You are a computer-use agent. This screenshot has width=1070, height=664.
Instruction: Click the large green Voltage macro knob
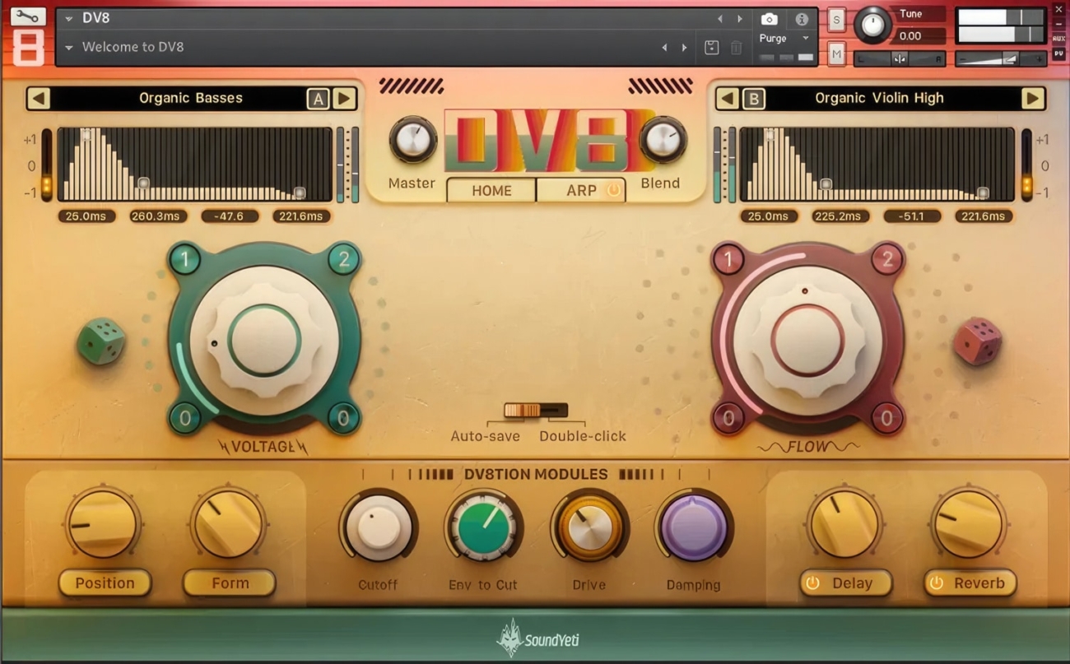[264, 341]
